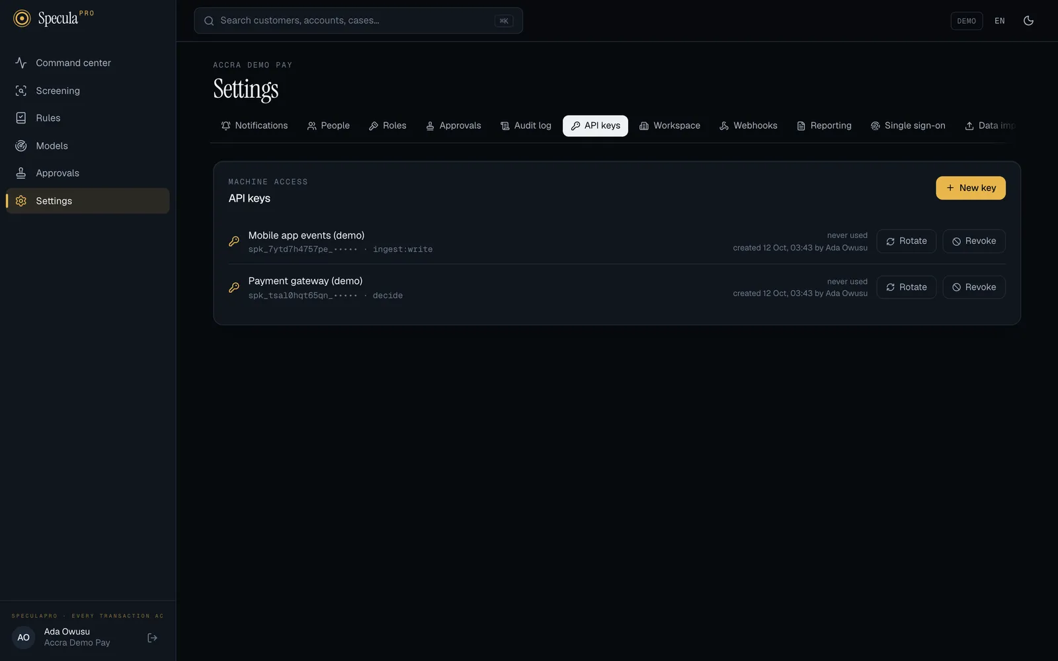Open the Approvals settings tab

tap(454, 126)
